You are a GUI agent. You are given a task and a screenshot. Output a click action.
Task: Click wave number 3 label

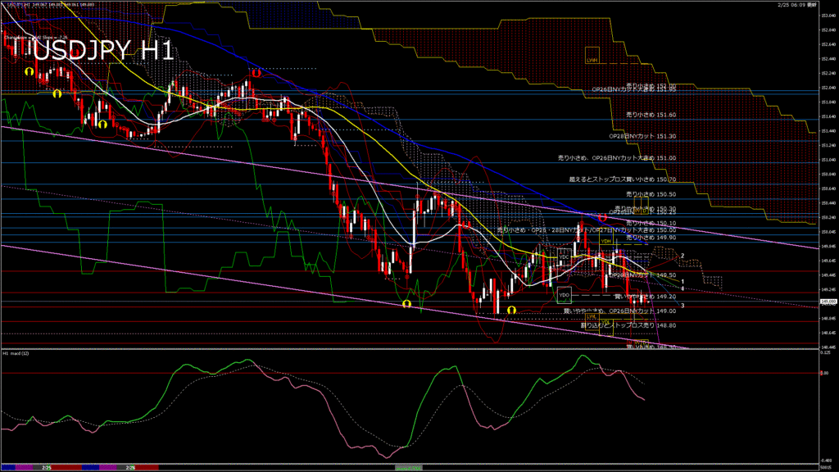click(683, 306)
